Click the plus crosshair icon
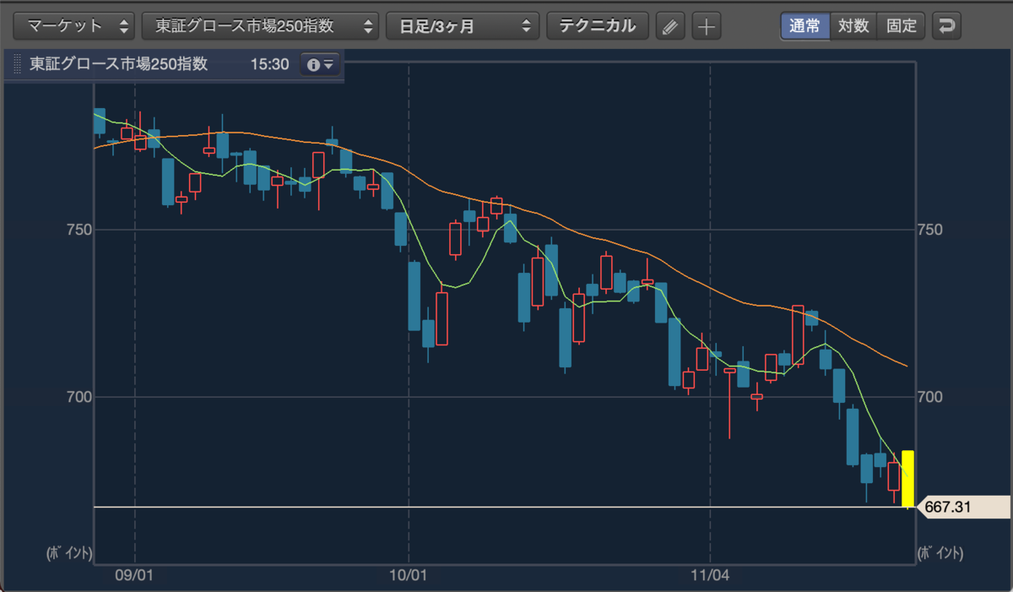 (x=706, y=26)
